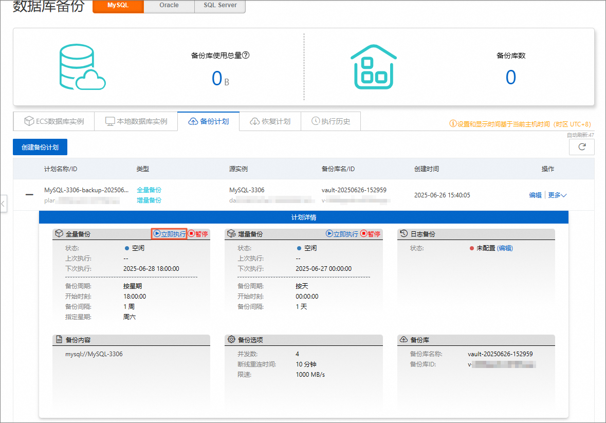Click 立即执行 for 全量备份

[x=169, y=234]
